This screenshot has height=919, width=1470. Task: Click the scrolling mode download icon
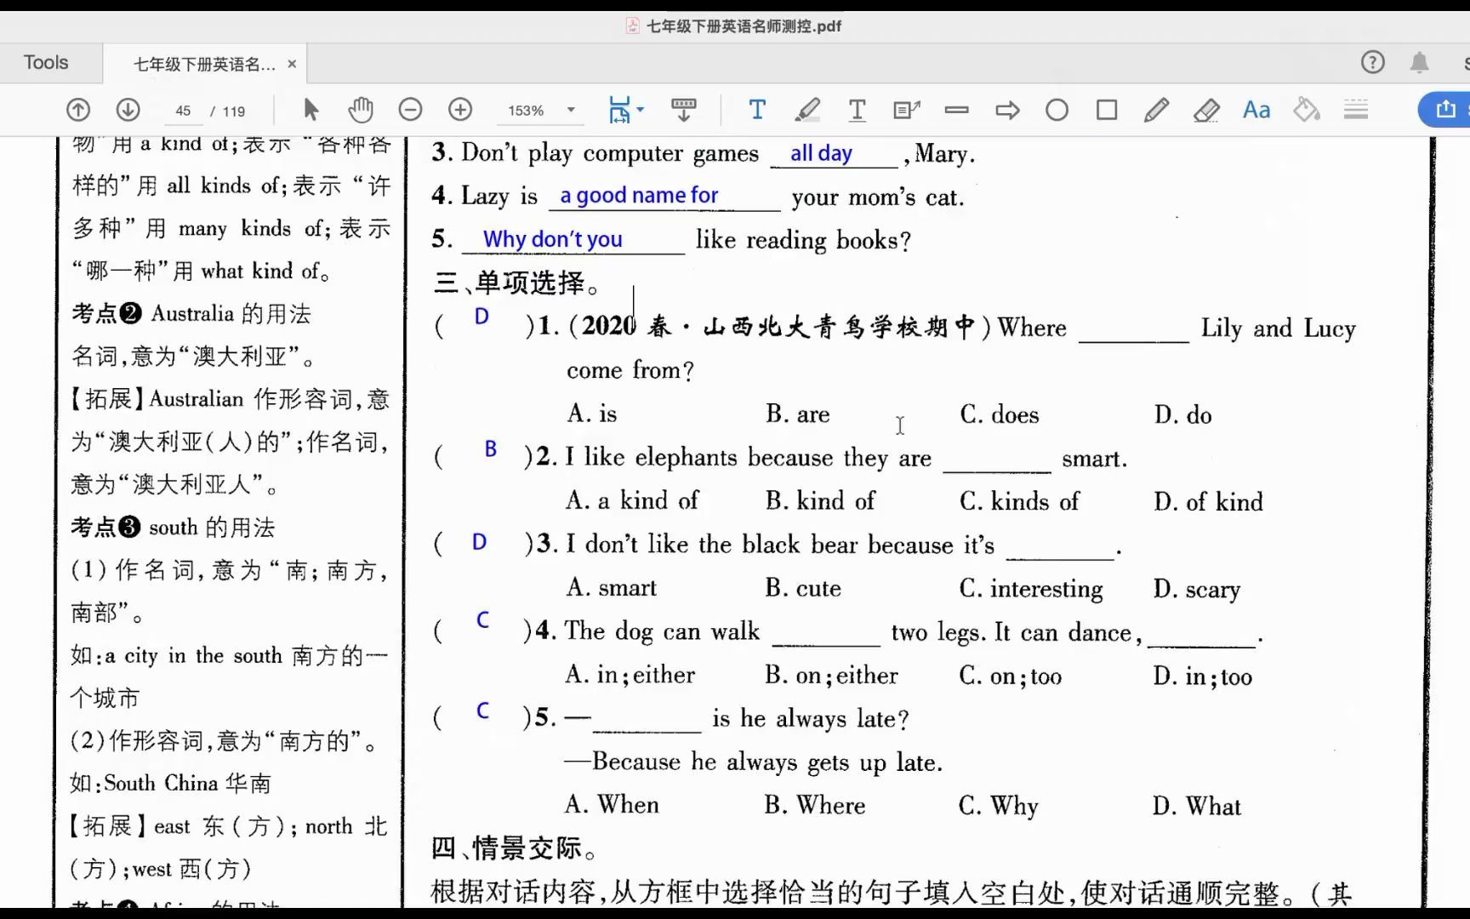pos(683,110)
